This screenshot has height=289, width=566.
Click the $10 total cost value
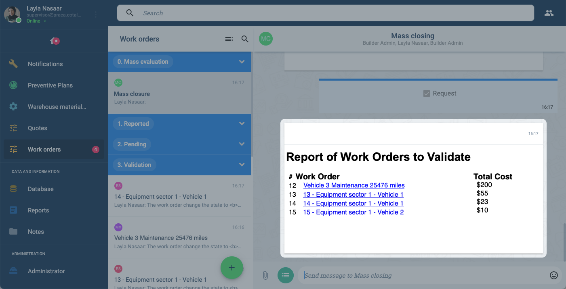pyautogui.click(x=482, y=210)
